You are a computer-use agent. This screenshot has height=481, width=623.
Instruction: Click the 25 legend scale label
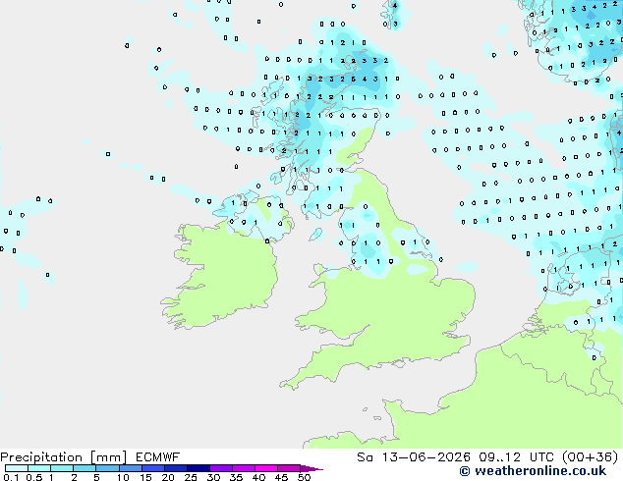click(x=191, y=477)
